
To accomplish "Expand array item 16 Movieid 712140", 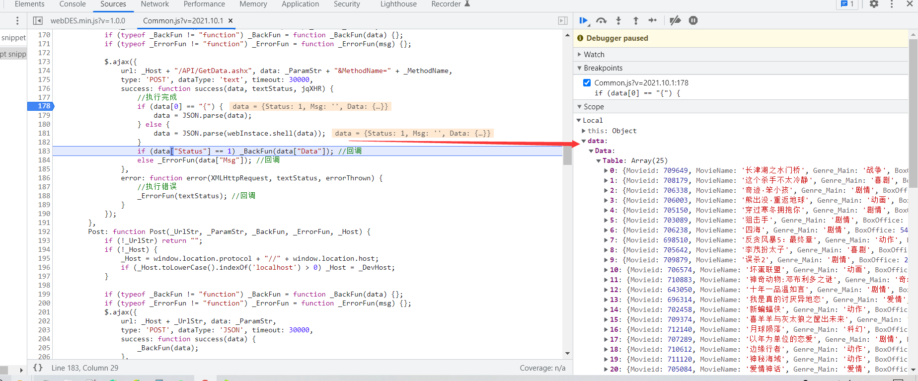I will [606, 329].
